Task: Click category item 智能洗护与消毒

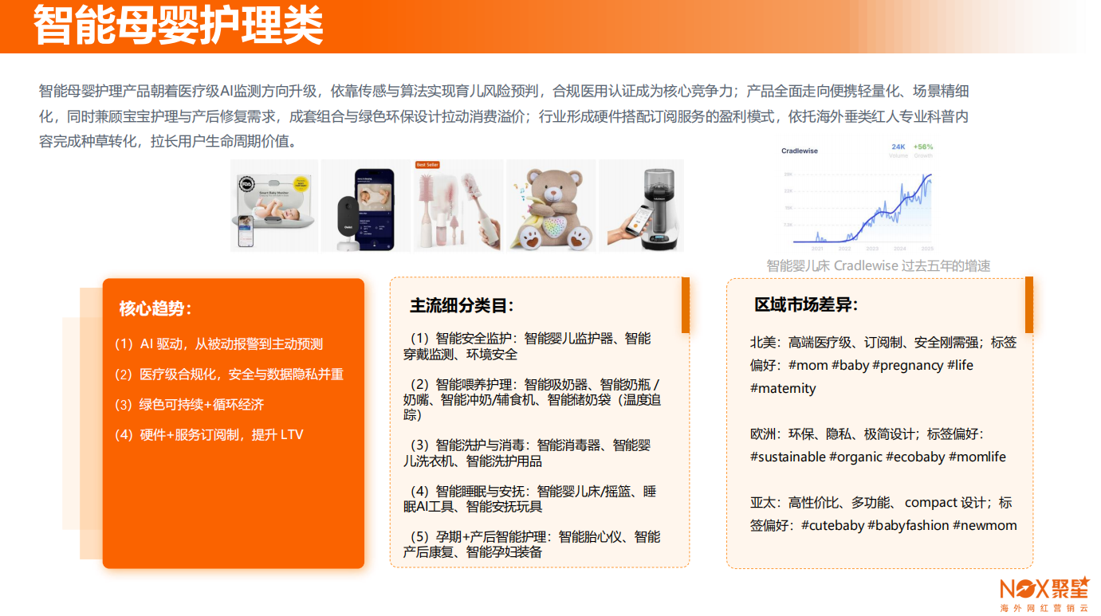Action: click(x=527, y=453)
